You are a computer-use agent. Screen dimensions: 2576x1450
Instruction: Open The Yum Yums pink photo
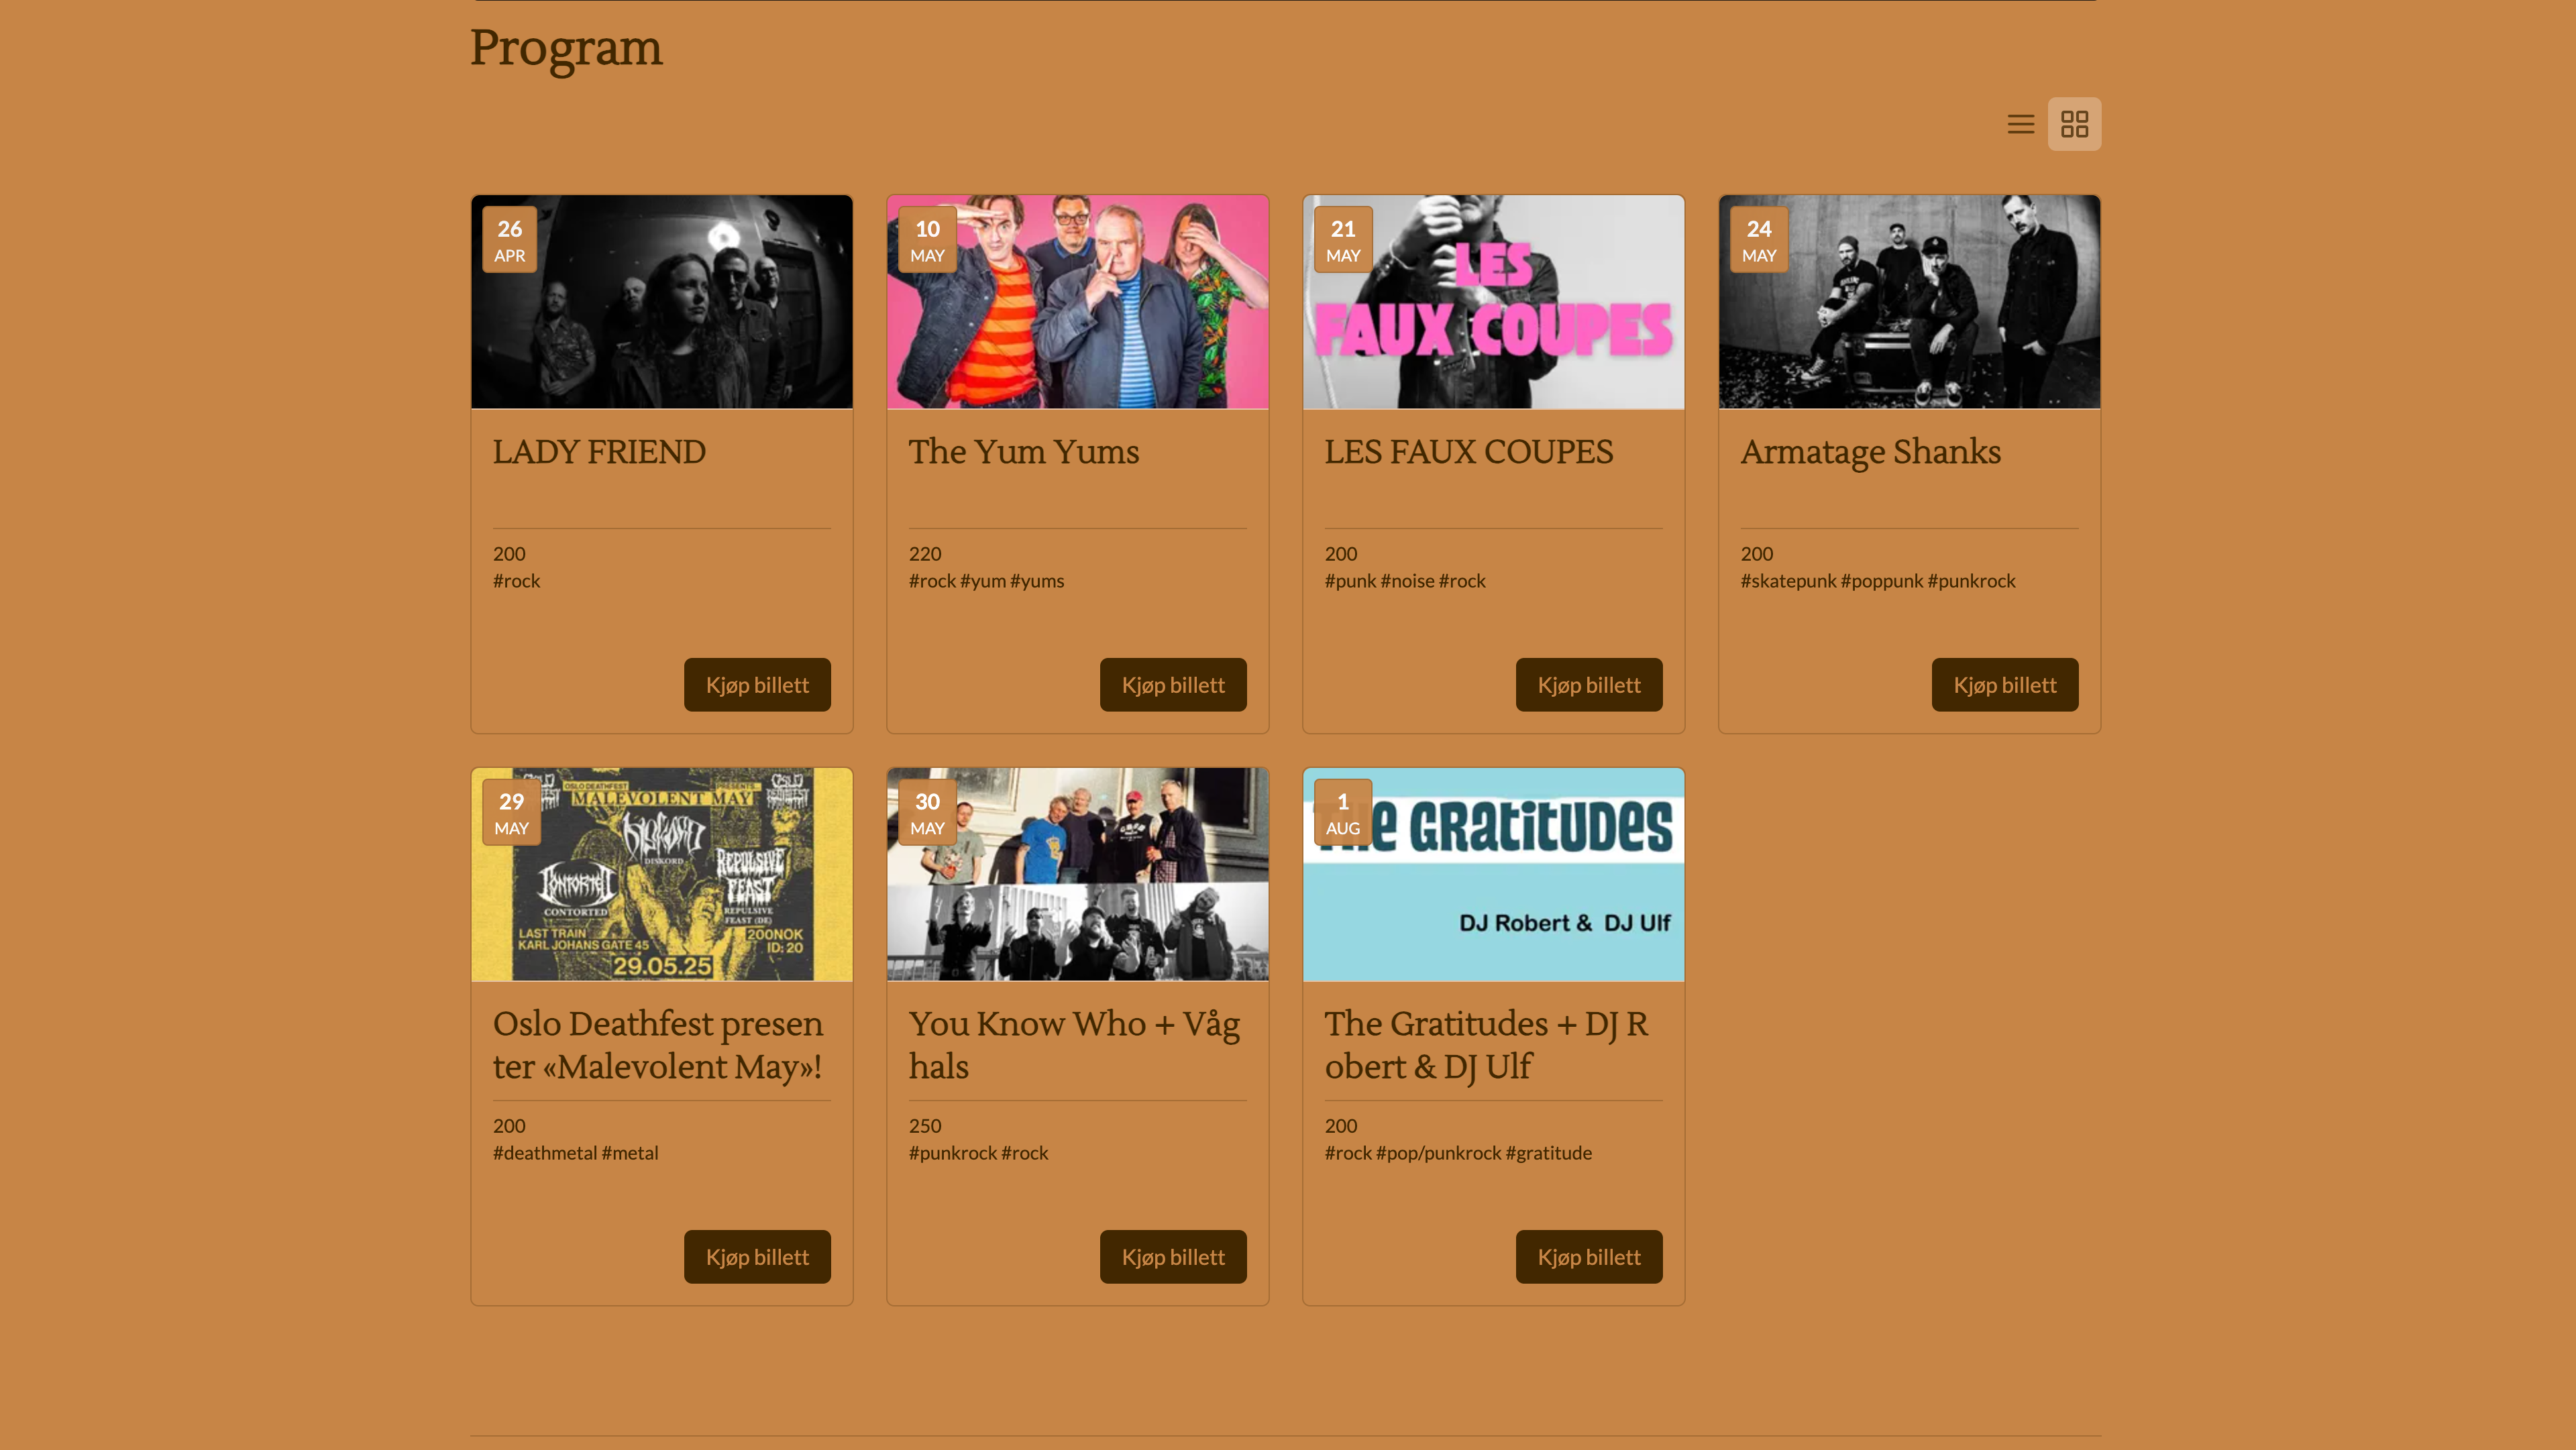point(1078,302)
